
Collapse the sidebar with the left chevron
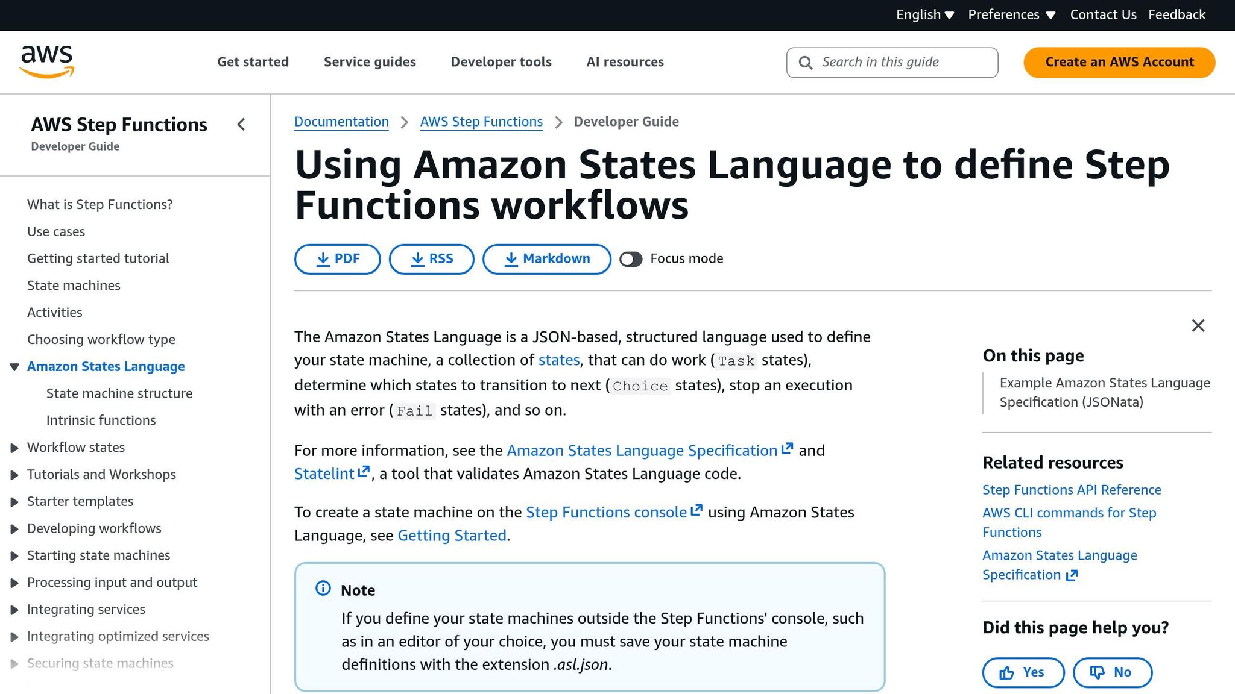(x=241, y=125)
